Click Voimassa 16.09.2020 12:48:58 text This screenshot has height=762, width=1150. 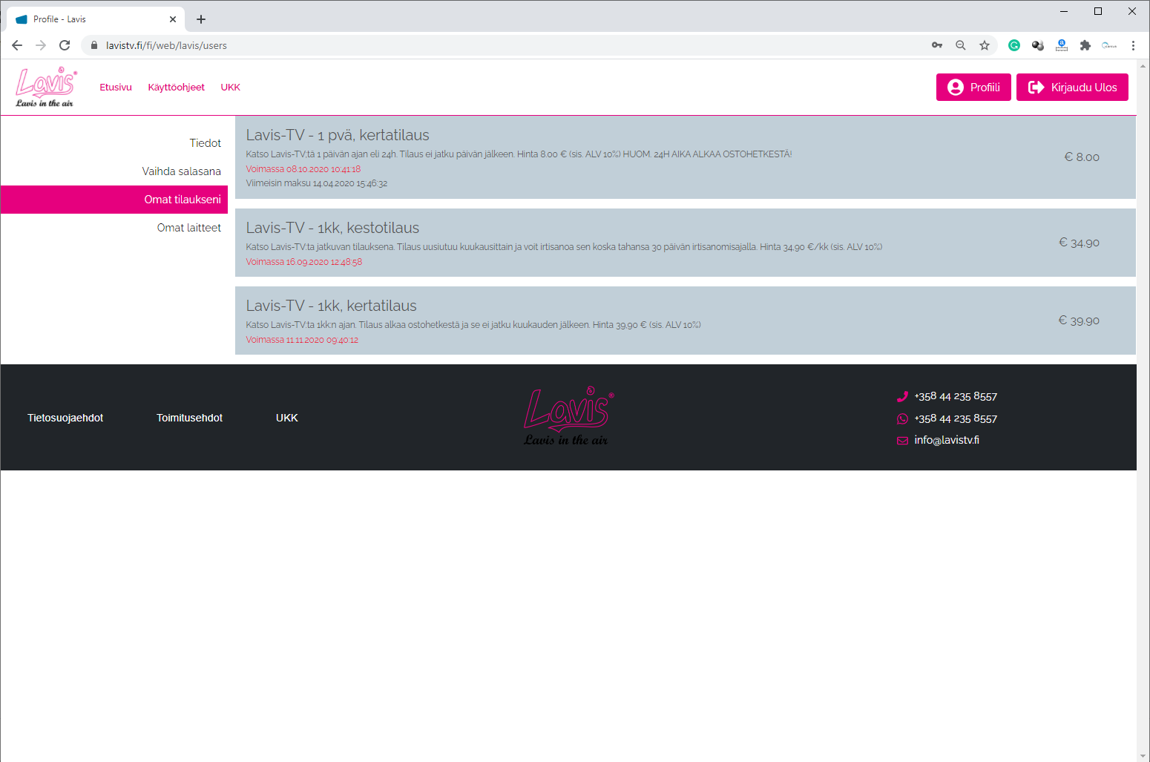tap(304, 262)
